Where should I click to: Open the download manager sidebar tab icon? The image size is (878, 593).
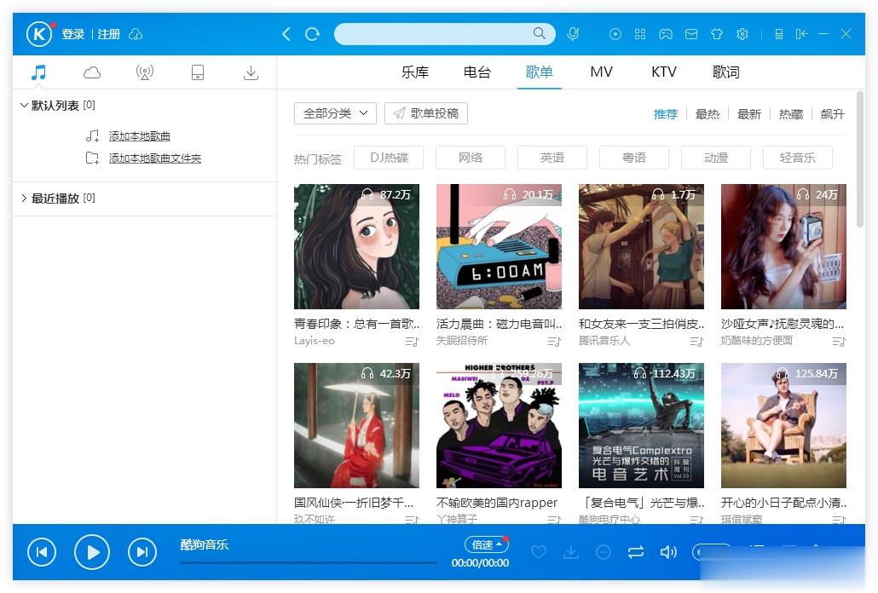(x=251, y=72)
